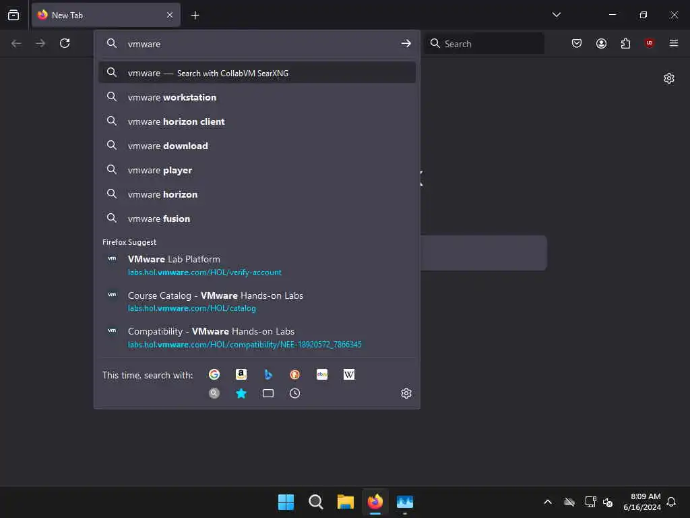Click the Firefox taskbar icon

click(375, 502)
